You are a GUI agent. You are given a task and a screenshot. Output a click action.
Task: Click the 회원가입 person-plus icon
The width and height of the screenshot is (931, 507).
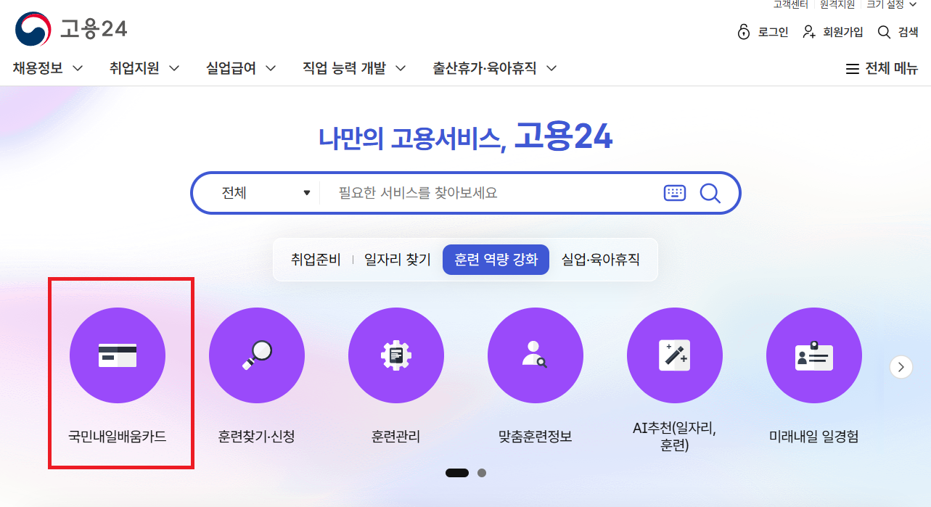point(809,32)
